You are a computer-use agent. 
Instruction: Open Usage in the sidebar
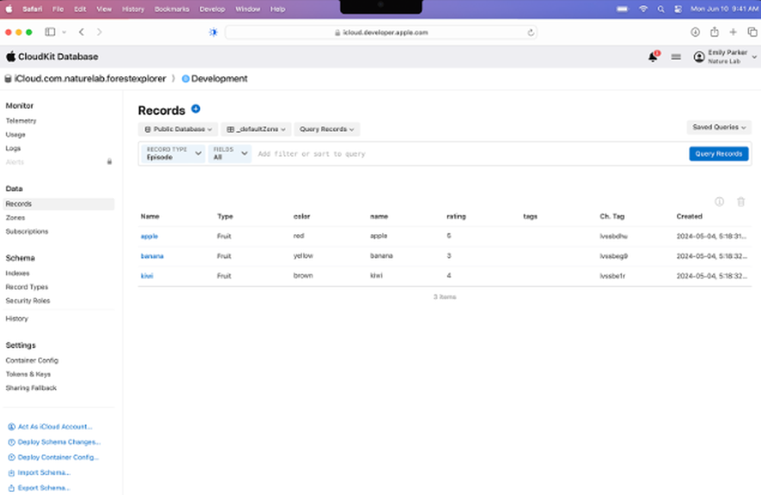[x=15, y=135]
